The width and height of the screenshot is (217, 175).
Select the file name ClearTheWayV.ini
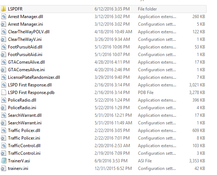[x=25, y=39]
